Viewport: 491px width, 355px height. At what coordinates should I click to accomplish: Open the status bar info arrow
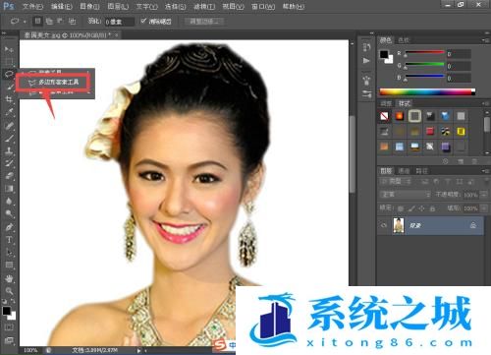point(138,350)
